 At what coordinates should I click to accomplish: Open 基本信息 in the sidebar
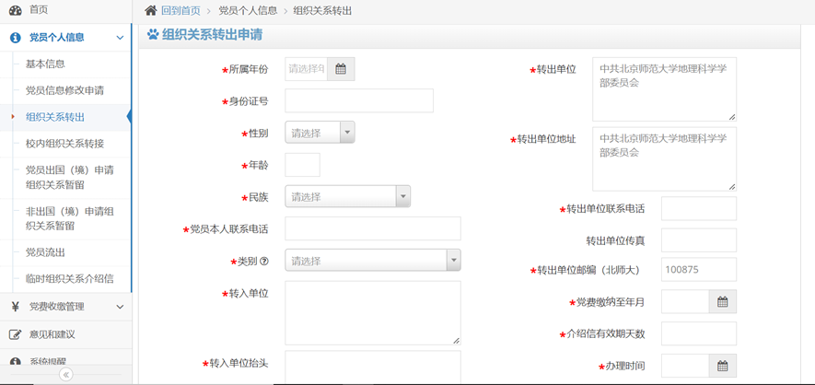coord(45,64)
